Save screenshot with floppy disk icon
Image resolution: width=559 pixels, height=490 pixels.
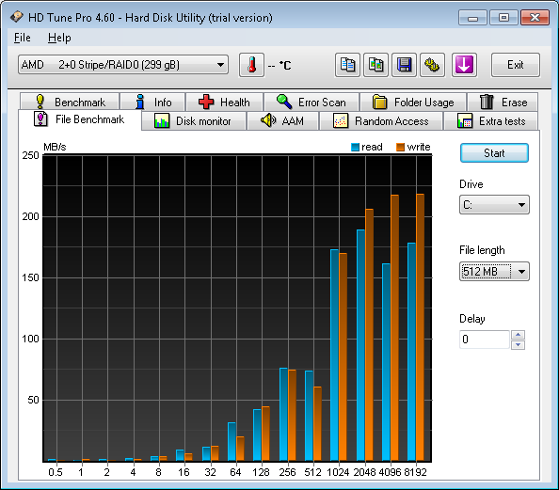[405, 65]
